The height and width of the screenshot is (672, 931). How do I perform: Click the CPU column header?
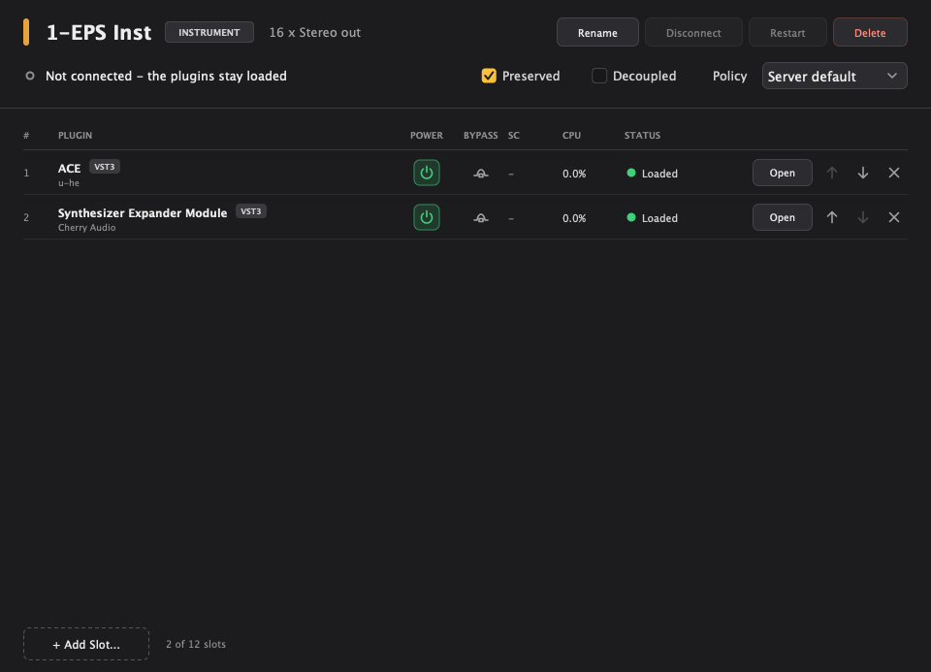tap(571, 136)
